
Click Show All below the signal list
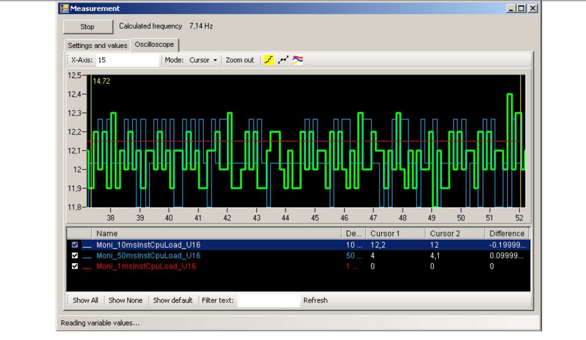pyautogui.click(x=85, y=300)
